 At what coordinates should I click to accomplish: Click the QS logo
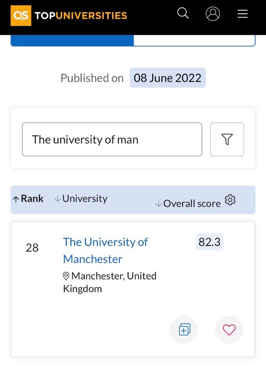pos(21,16)
